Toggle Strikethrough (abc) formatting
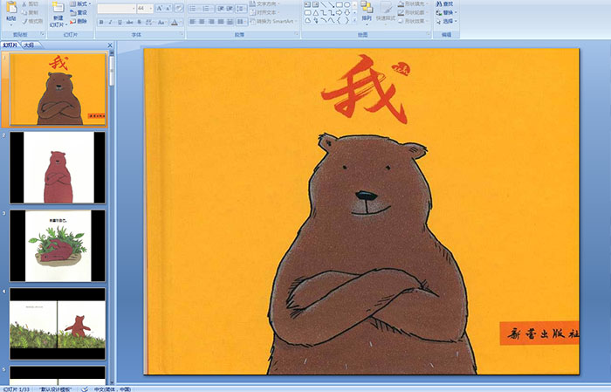Image resolution: width=611 pixels, height=392 pixels. coord(130,23)
